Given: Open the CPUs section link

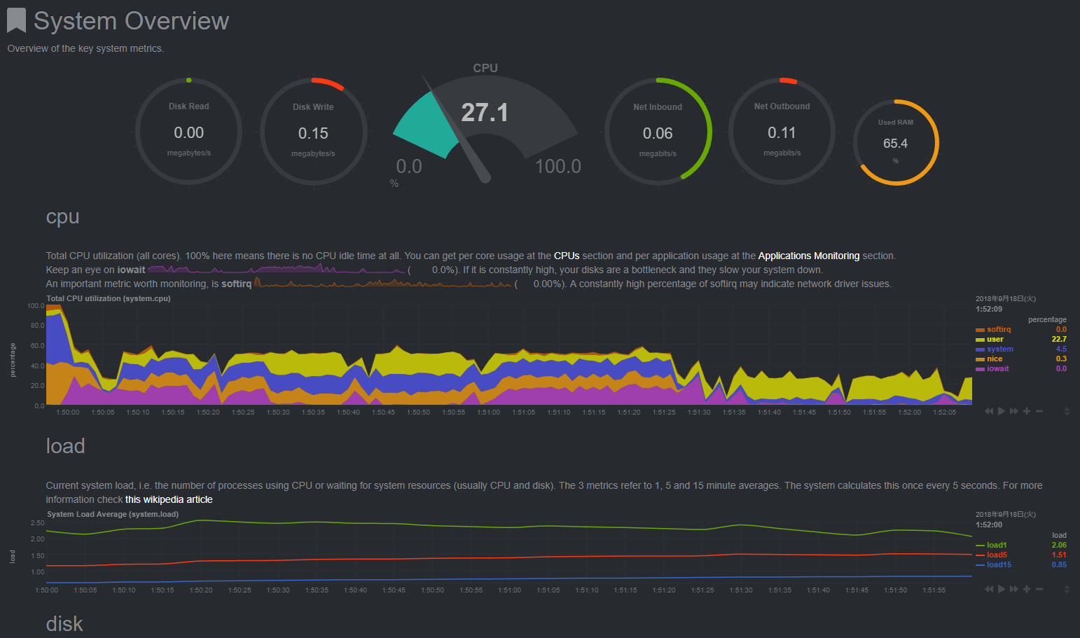Looking at the screenshot, I should pyautogui.click(x=567, y=256).
